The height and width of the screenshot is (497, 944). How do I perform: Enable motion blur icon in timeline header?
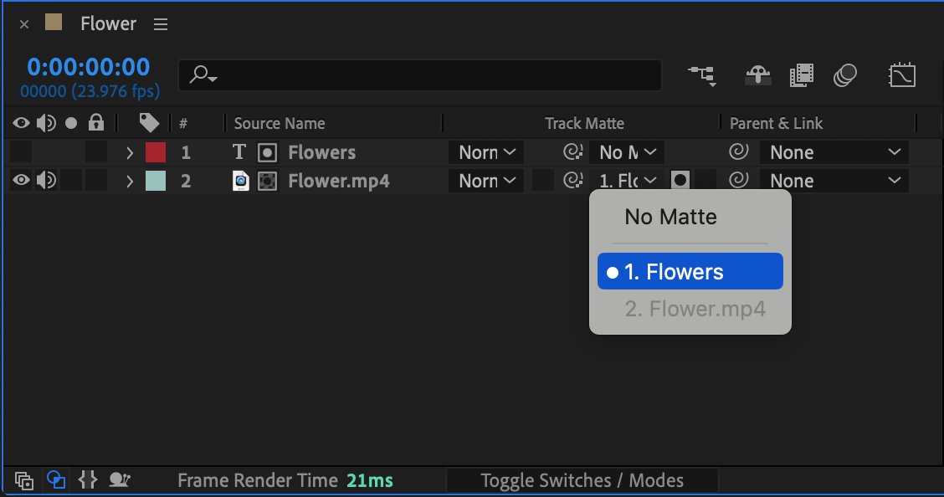[x=845, y=76]
